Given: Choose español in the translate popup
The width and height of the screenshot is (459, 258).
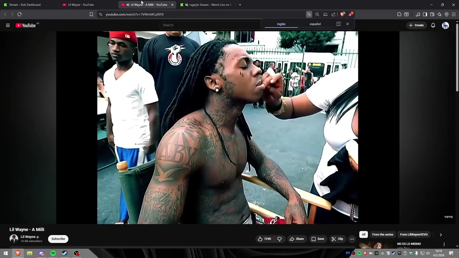Looking at the screenshot, I should click(x=315, y=24).
